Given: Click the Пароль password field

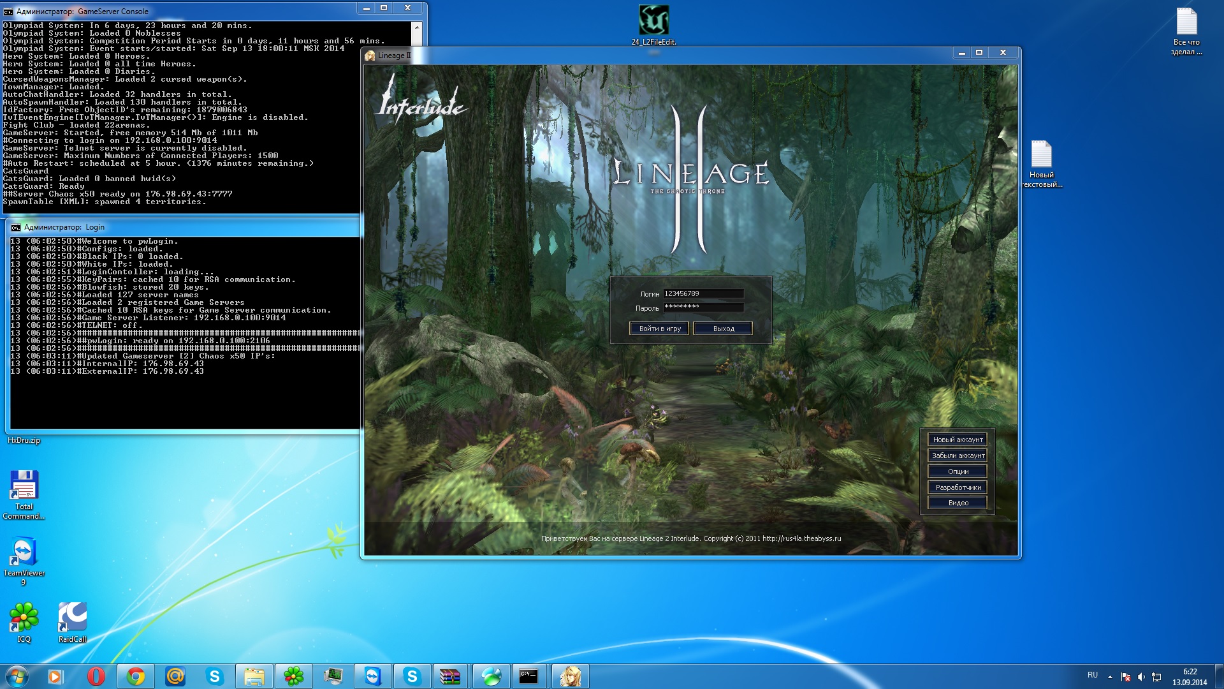Looking at the screenshot, I should click(703, 307).
